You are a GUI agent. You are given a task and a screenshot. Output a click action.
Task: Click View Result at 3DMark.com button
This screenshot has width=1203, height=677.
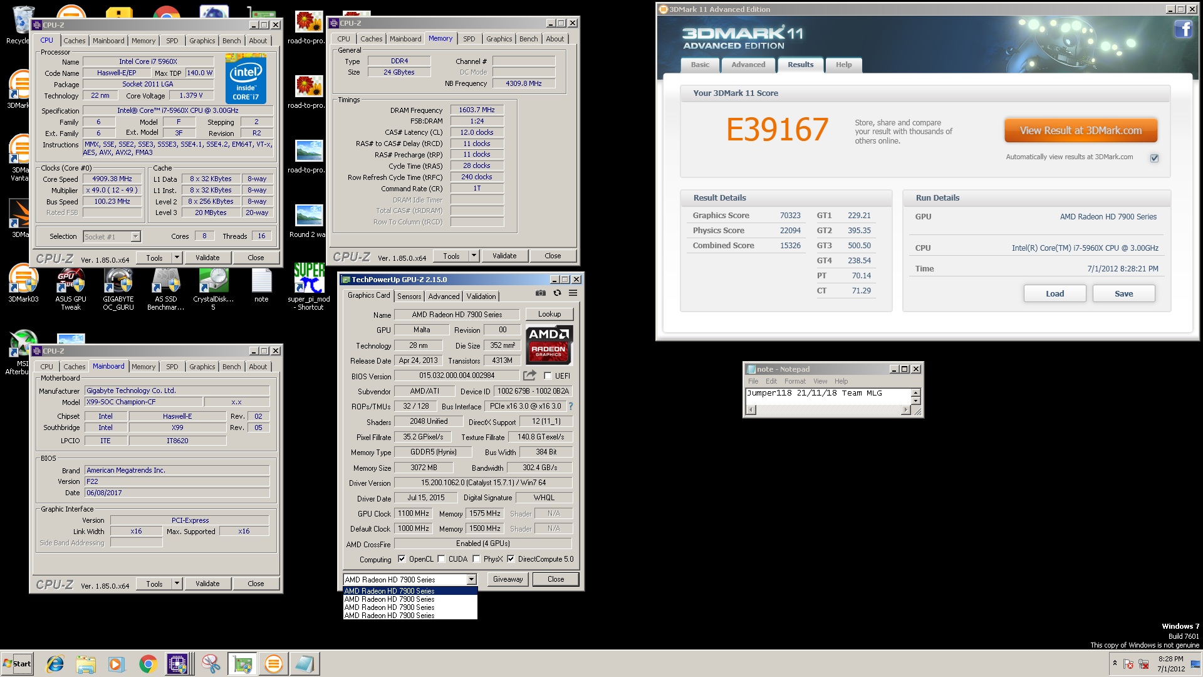point(1081,130)
